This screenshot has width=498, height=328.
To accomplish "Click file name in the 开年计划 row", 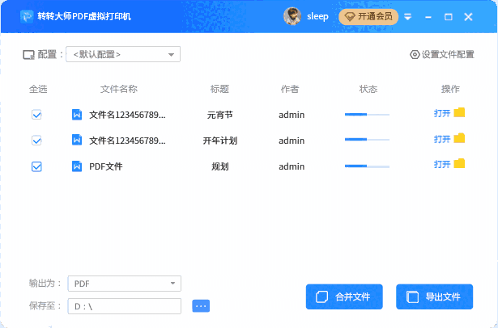I will [127, 141].
